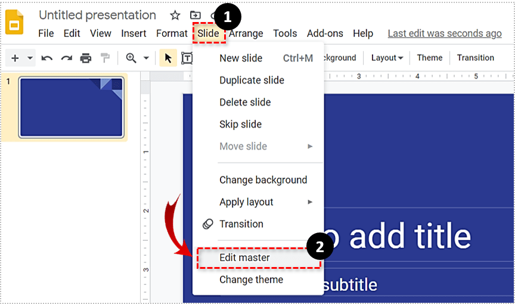Open the Insert menu
Screen dimensions: 515x304
pos(134,33)
